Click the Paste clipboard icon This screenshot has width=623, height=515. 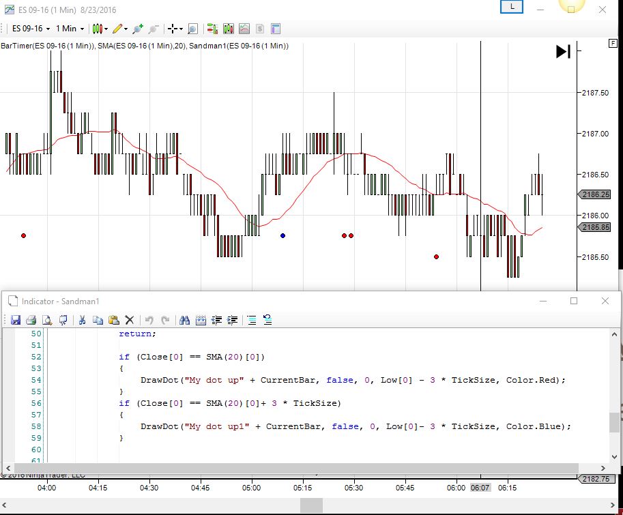pos(113,319)
